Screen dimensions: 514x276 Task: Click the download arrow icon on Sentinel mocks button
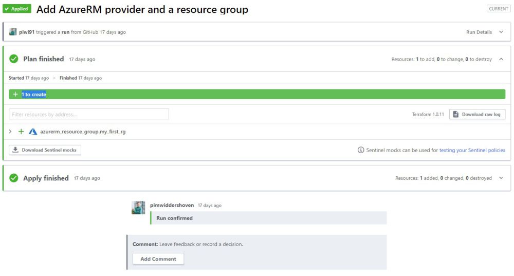[15, 150]
